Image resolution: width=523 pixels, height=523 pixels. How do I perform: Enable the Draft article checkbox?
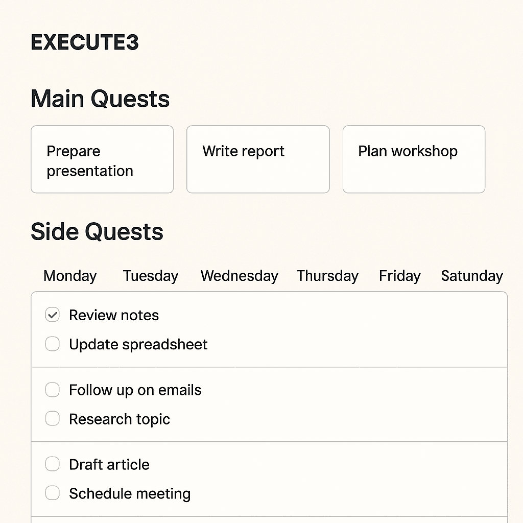52,464
